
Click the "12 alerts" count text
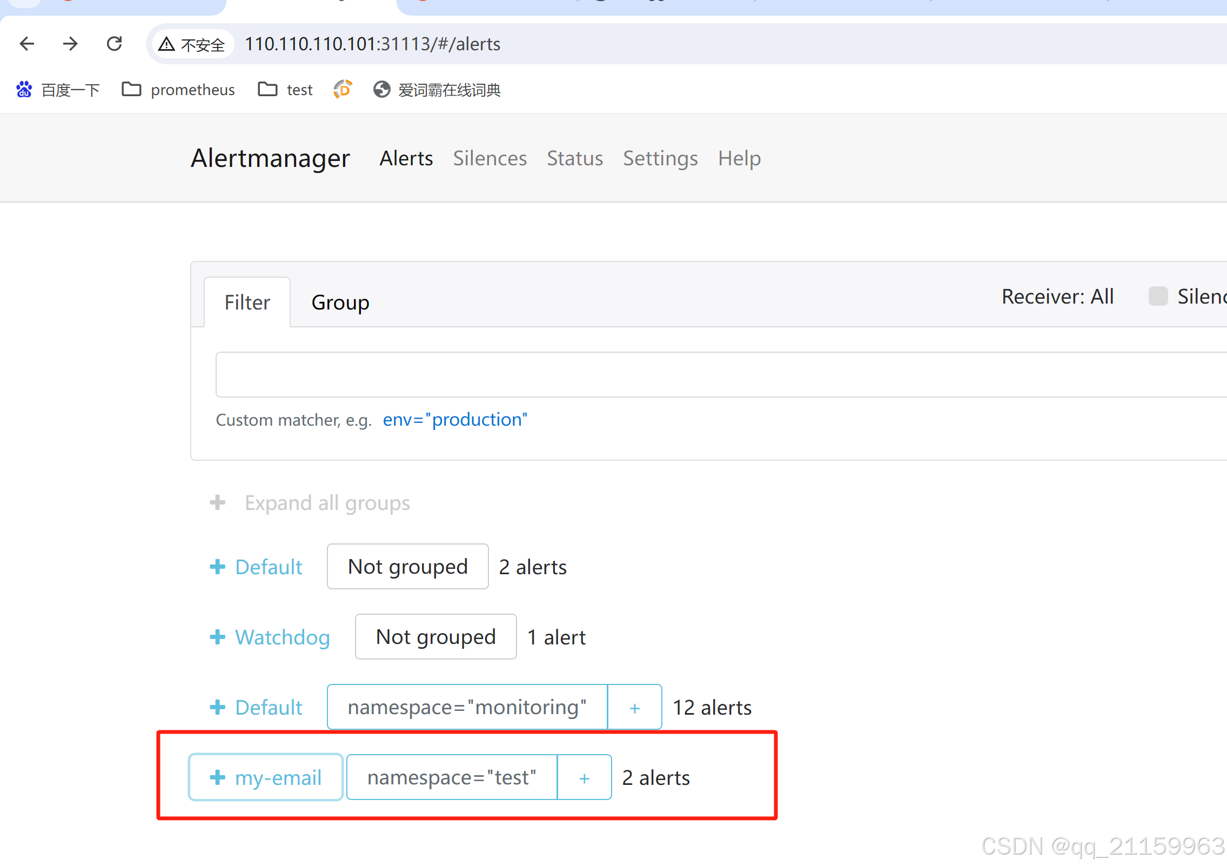(x=712, y=708)
